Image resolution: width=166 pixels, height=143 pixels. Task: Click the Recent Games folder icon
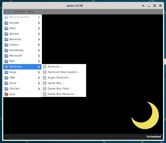coord(6,17)
